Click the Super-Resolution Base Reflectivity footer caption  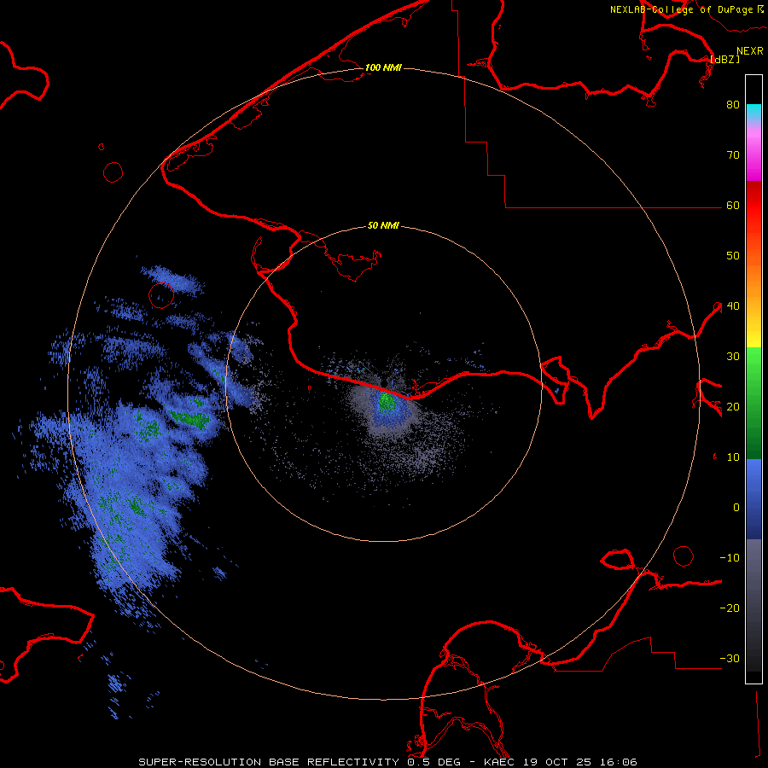[387, 762]
